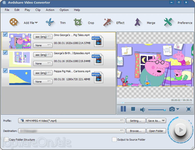This screenshot has width=195, height=150.
Task: Enable Copy Folder Structure checkbox
Action: click(x=6, y=139)
